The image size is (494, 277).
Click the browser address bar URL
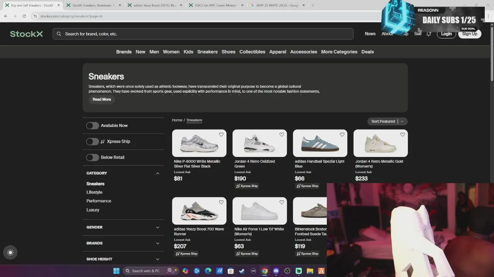pyautogui.click(x=71, y=16)
